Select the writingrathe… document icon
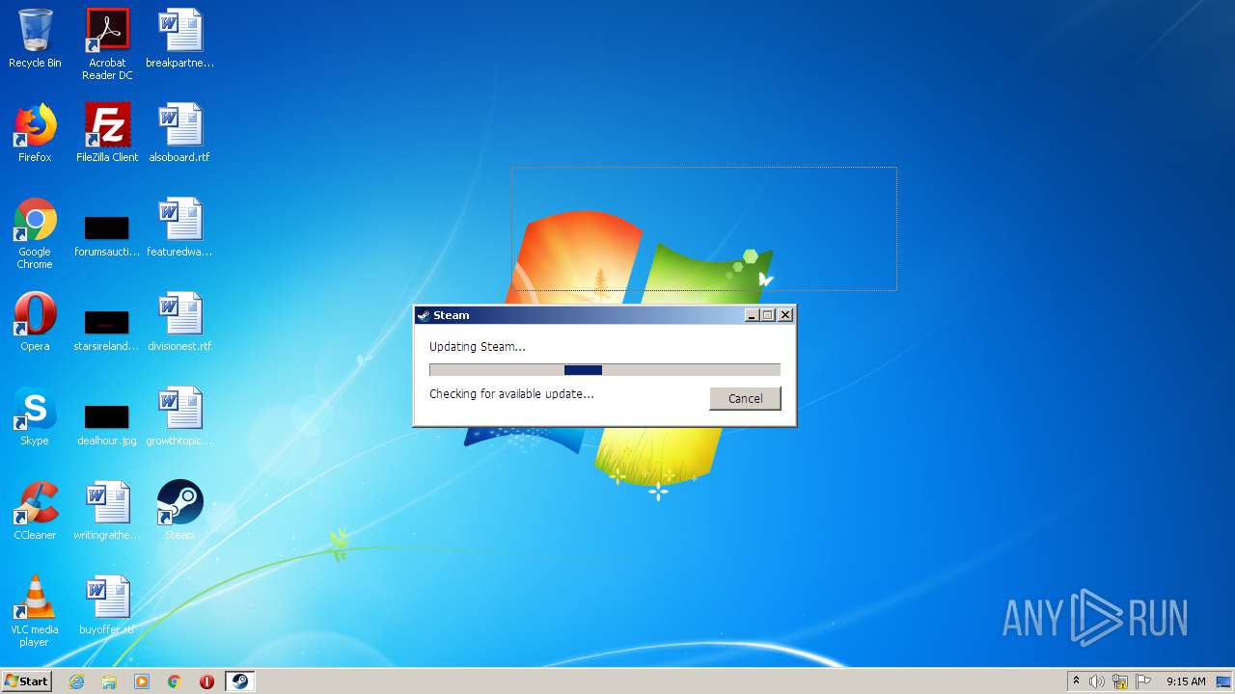 coord(107,511)
